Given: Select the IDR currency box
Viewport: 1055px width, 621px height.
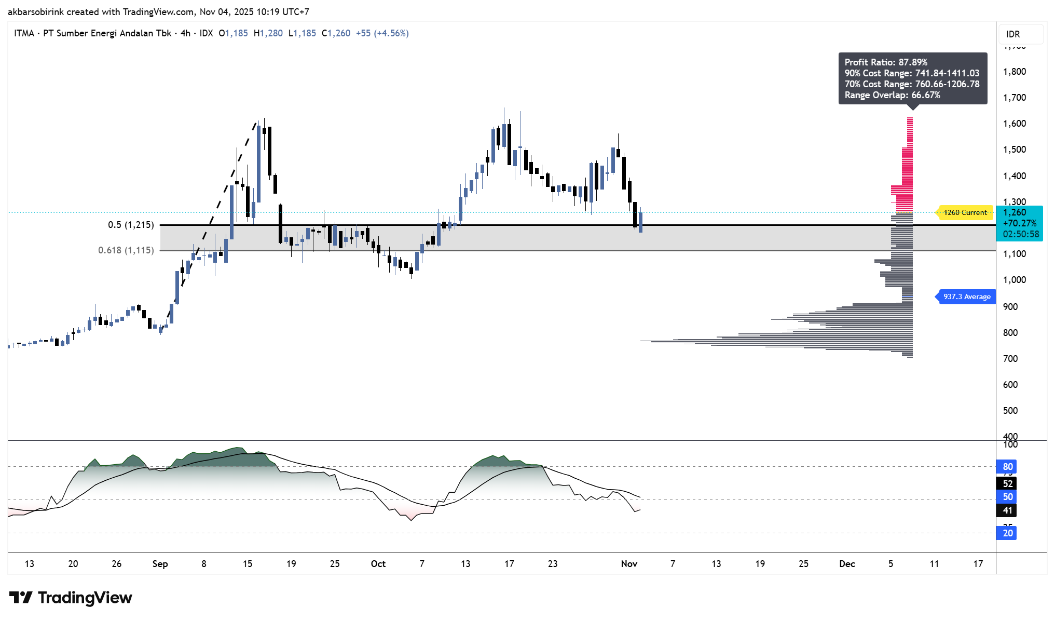Looking at the screenshot, I should [x=1020, y=34].
